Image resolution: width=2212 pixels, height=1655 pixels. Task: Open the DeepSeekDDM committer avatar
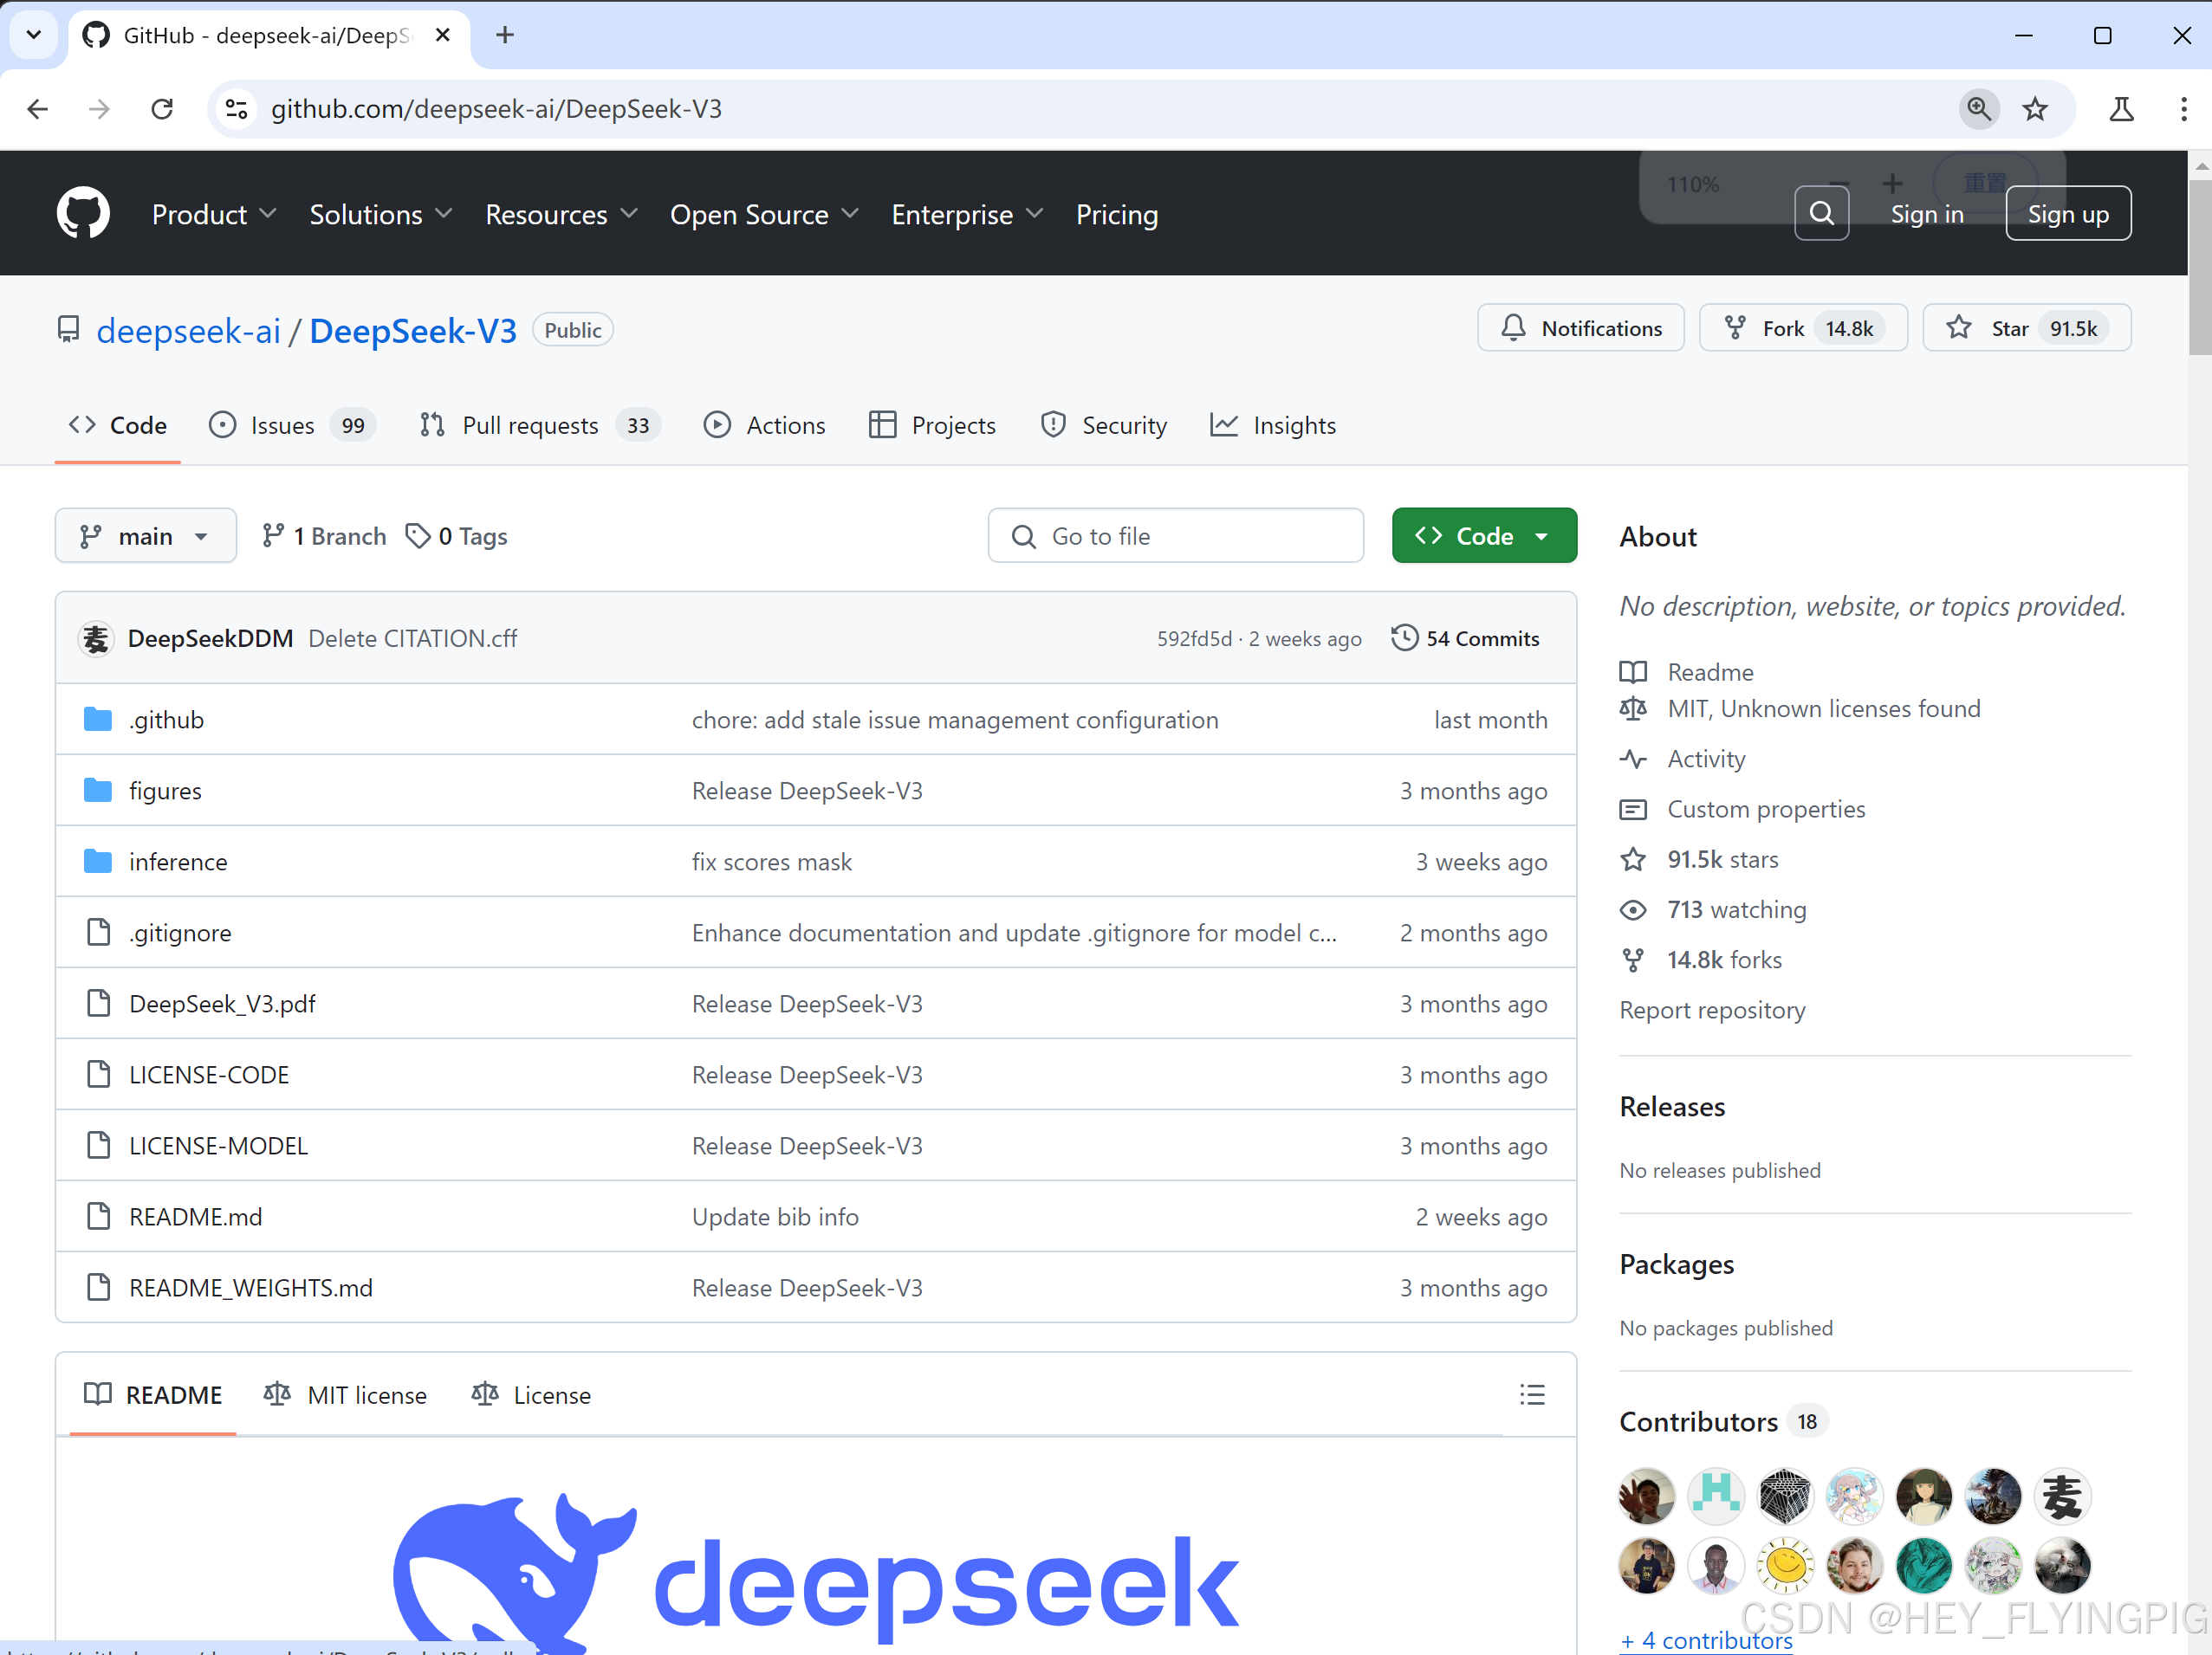(x=96, y=637)
